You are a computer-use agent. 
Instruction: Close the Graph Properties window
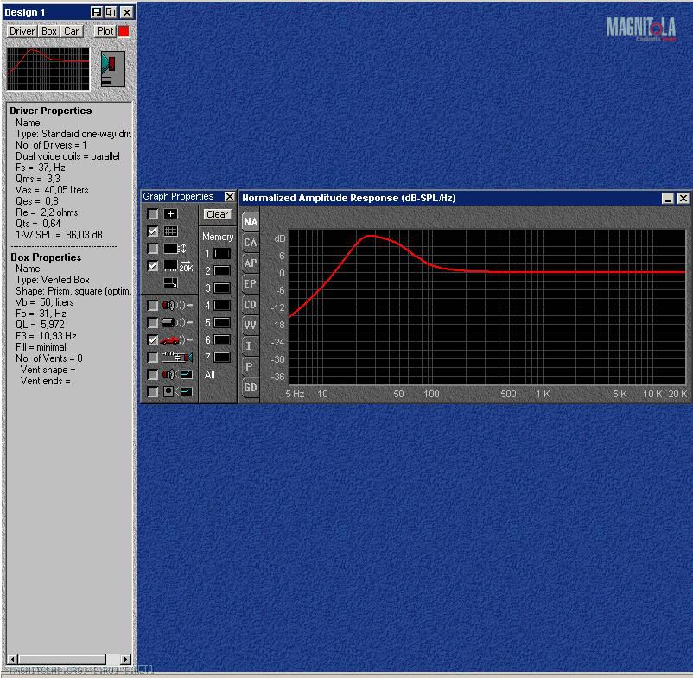click(x=230, y=197)
